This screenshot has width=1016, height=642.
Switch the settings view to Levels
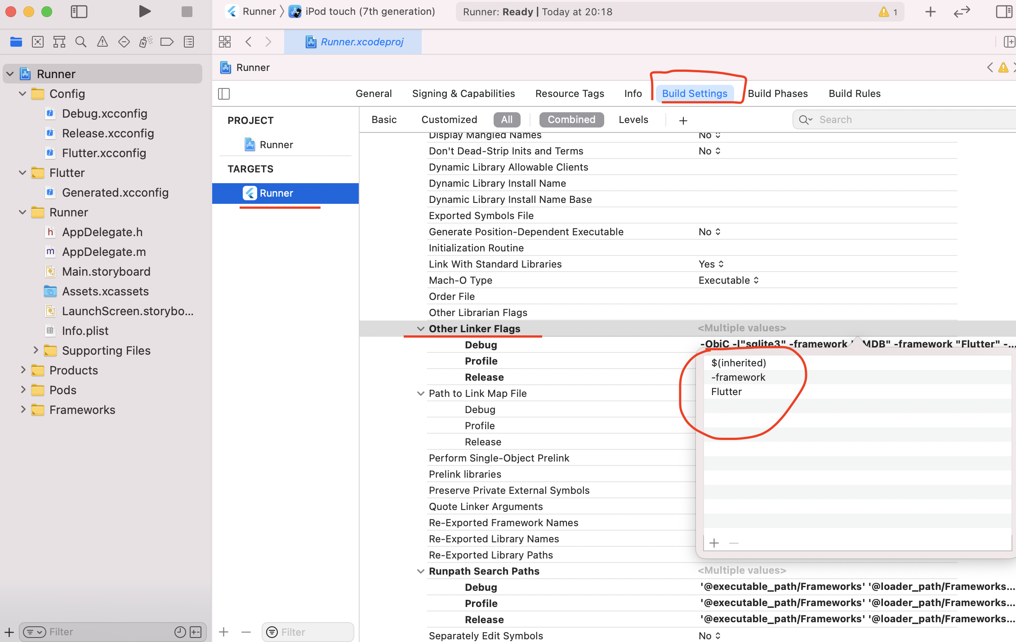[x=633, y=120]
